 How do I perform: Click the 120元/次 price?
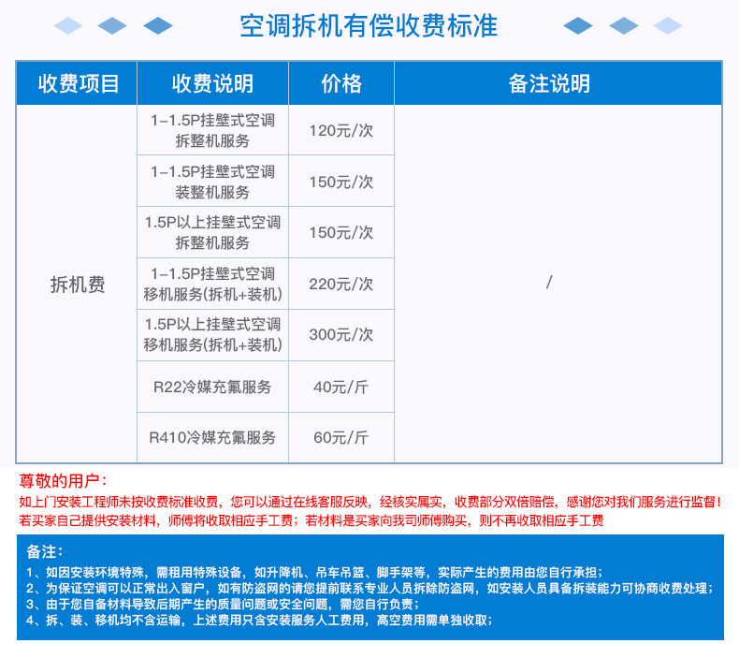click(x=341, y=131)
